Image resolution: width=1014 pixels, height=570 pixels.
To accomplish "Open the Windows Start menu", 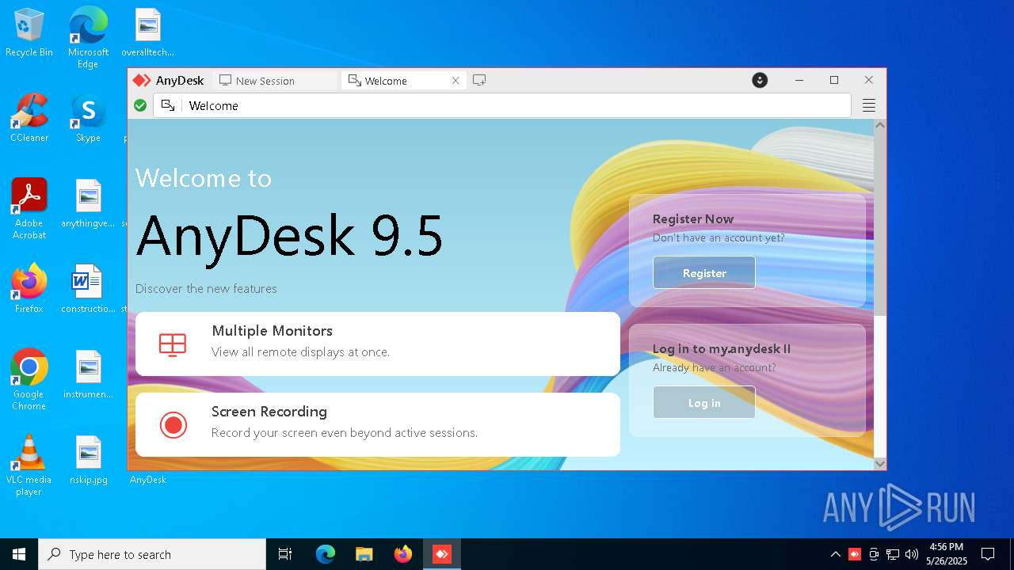I will 19,554.
